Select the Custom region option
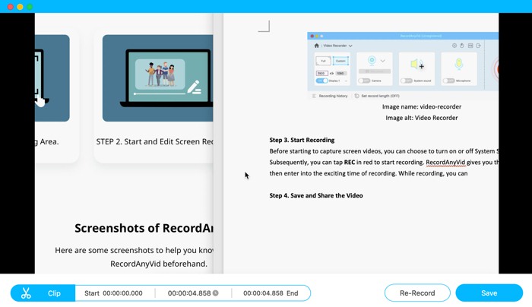532x307 pixels. 340,61
